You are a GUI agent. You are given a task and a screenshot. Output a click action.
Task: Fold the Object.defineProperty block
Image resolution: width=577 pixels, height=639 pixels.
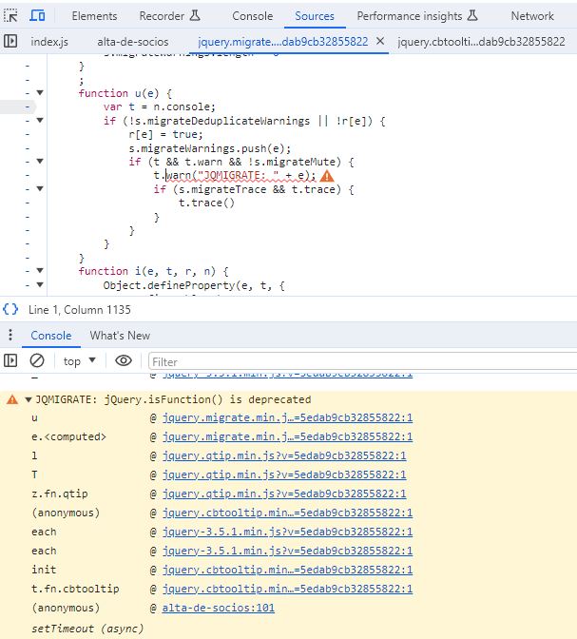[40, 285]
